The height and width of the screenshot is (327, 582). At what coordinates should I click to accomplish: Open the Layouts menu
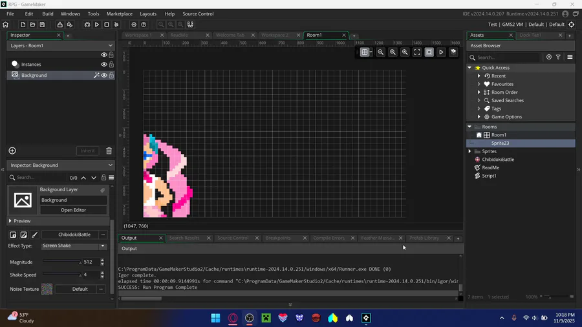[x=148, y=14]
